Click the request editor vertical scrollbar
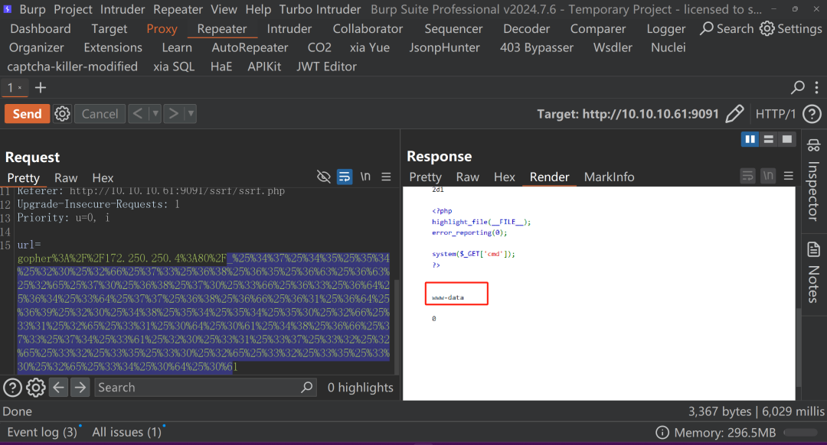The height and width of the screenshot is (445, 827). (x=397, y=326)
